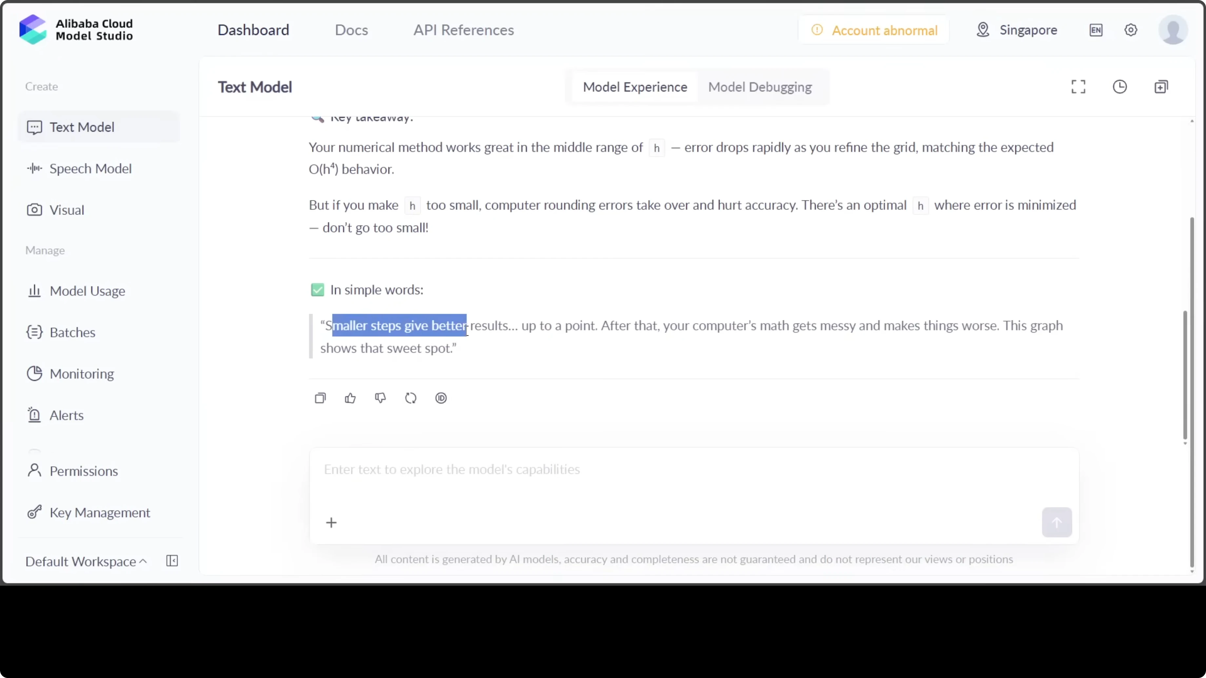Copy the model response text
This screenshot has height=678, width=1206.
coord(320,398)
